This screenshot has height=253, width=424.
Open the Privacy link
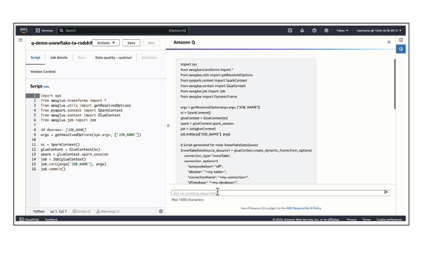click(352, 219)
